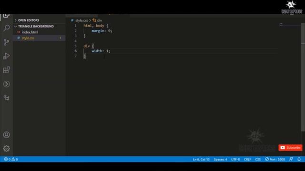Click Ln 6, Col 13 in the status bar

pos(201,160)
